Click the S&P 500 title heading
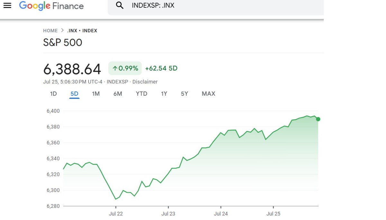Screen dimensions: 386x220 (x=63, y=42)
